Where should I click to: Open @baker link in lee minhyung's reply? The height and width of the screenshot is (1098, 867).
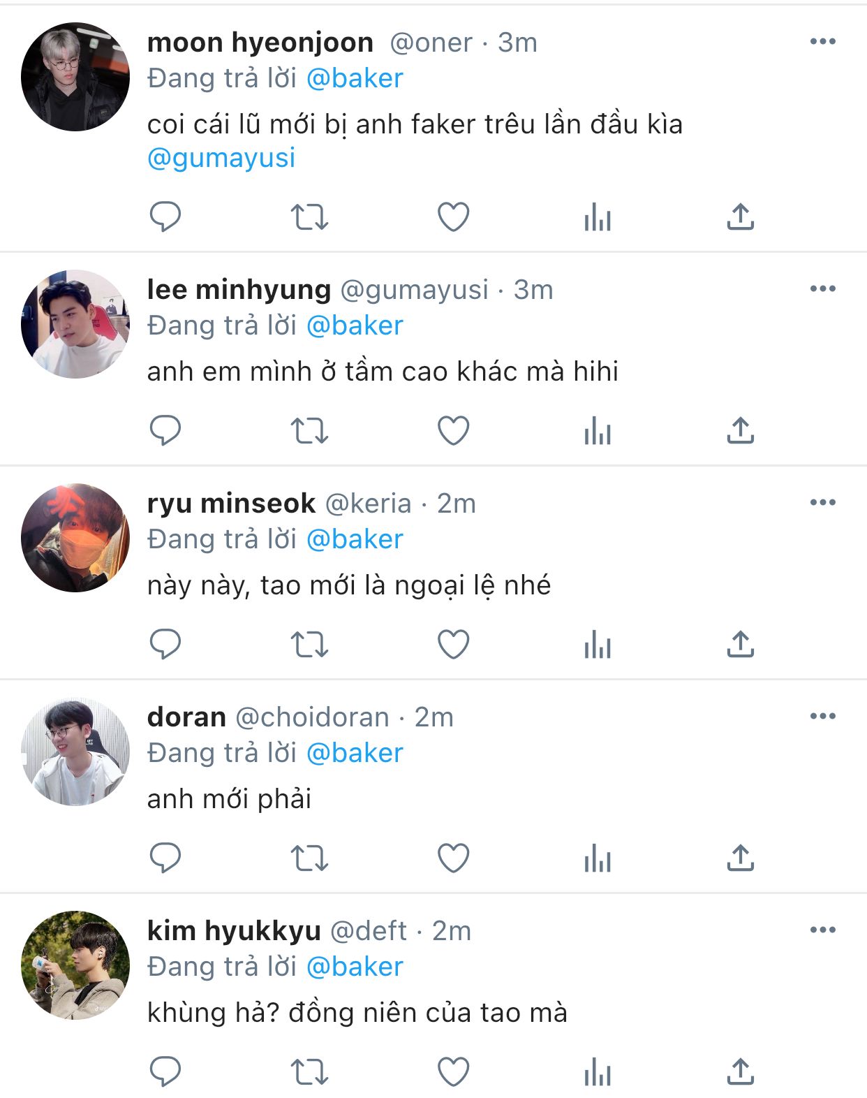[x=355, y=326]
